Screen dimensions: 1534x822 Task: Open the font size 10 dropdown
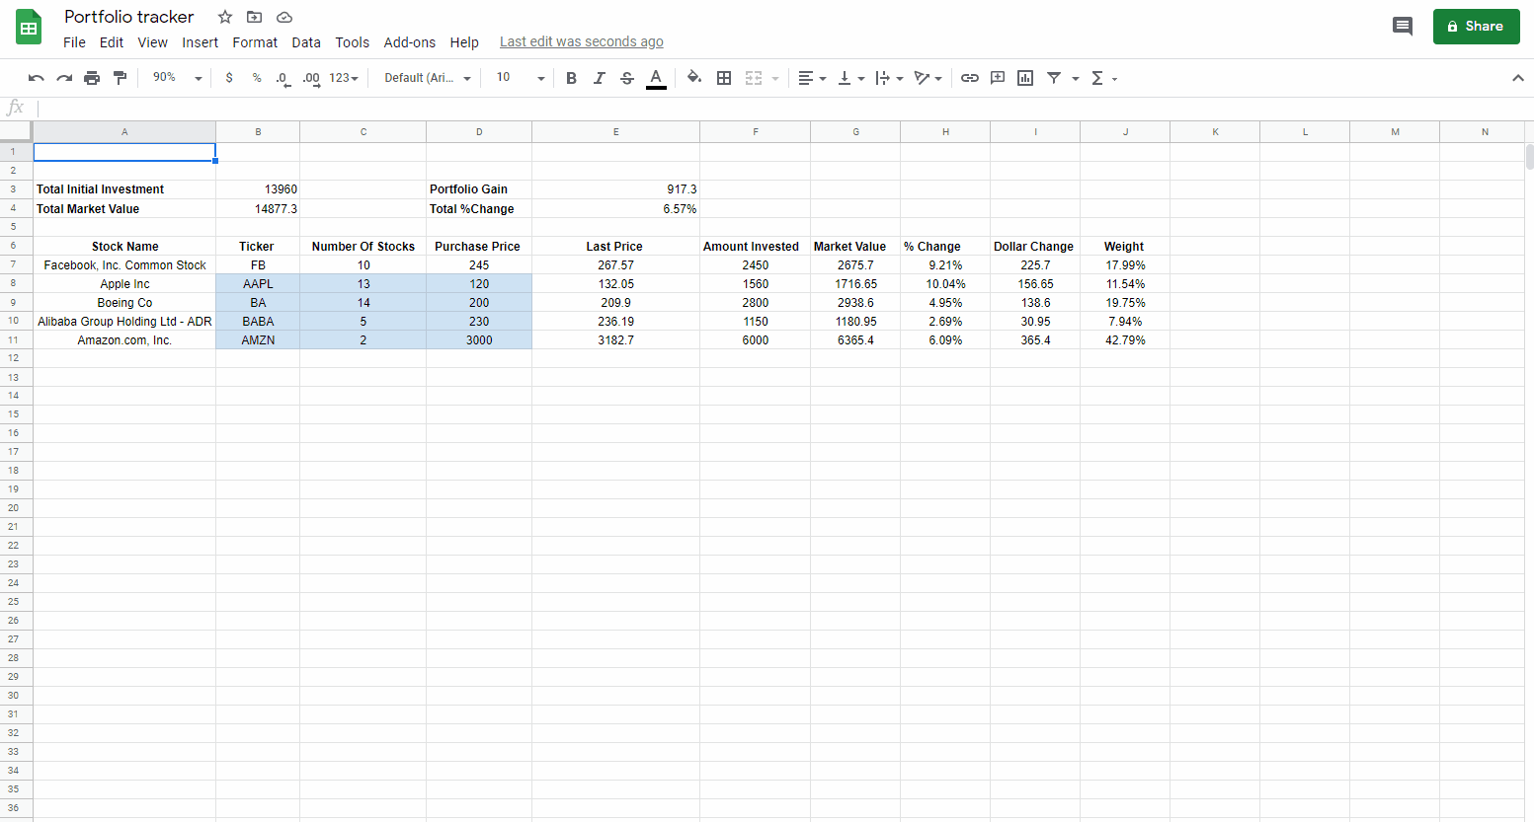tap(521, 78)
